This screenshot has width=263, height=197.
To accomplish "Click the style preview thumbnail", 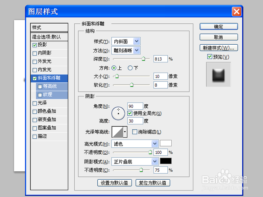I will coord(218,75).
